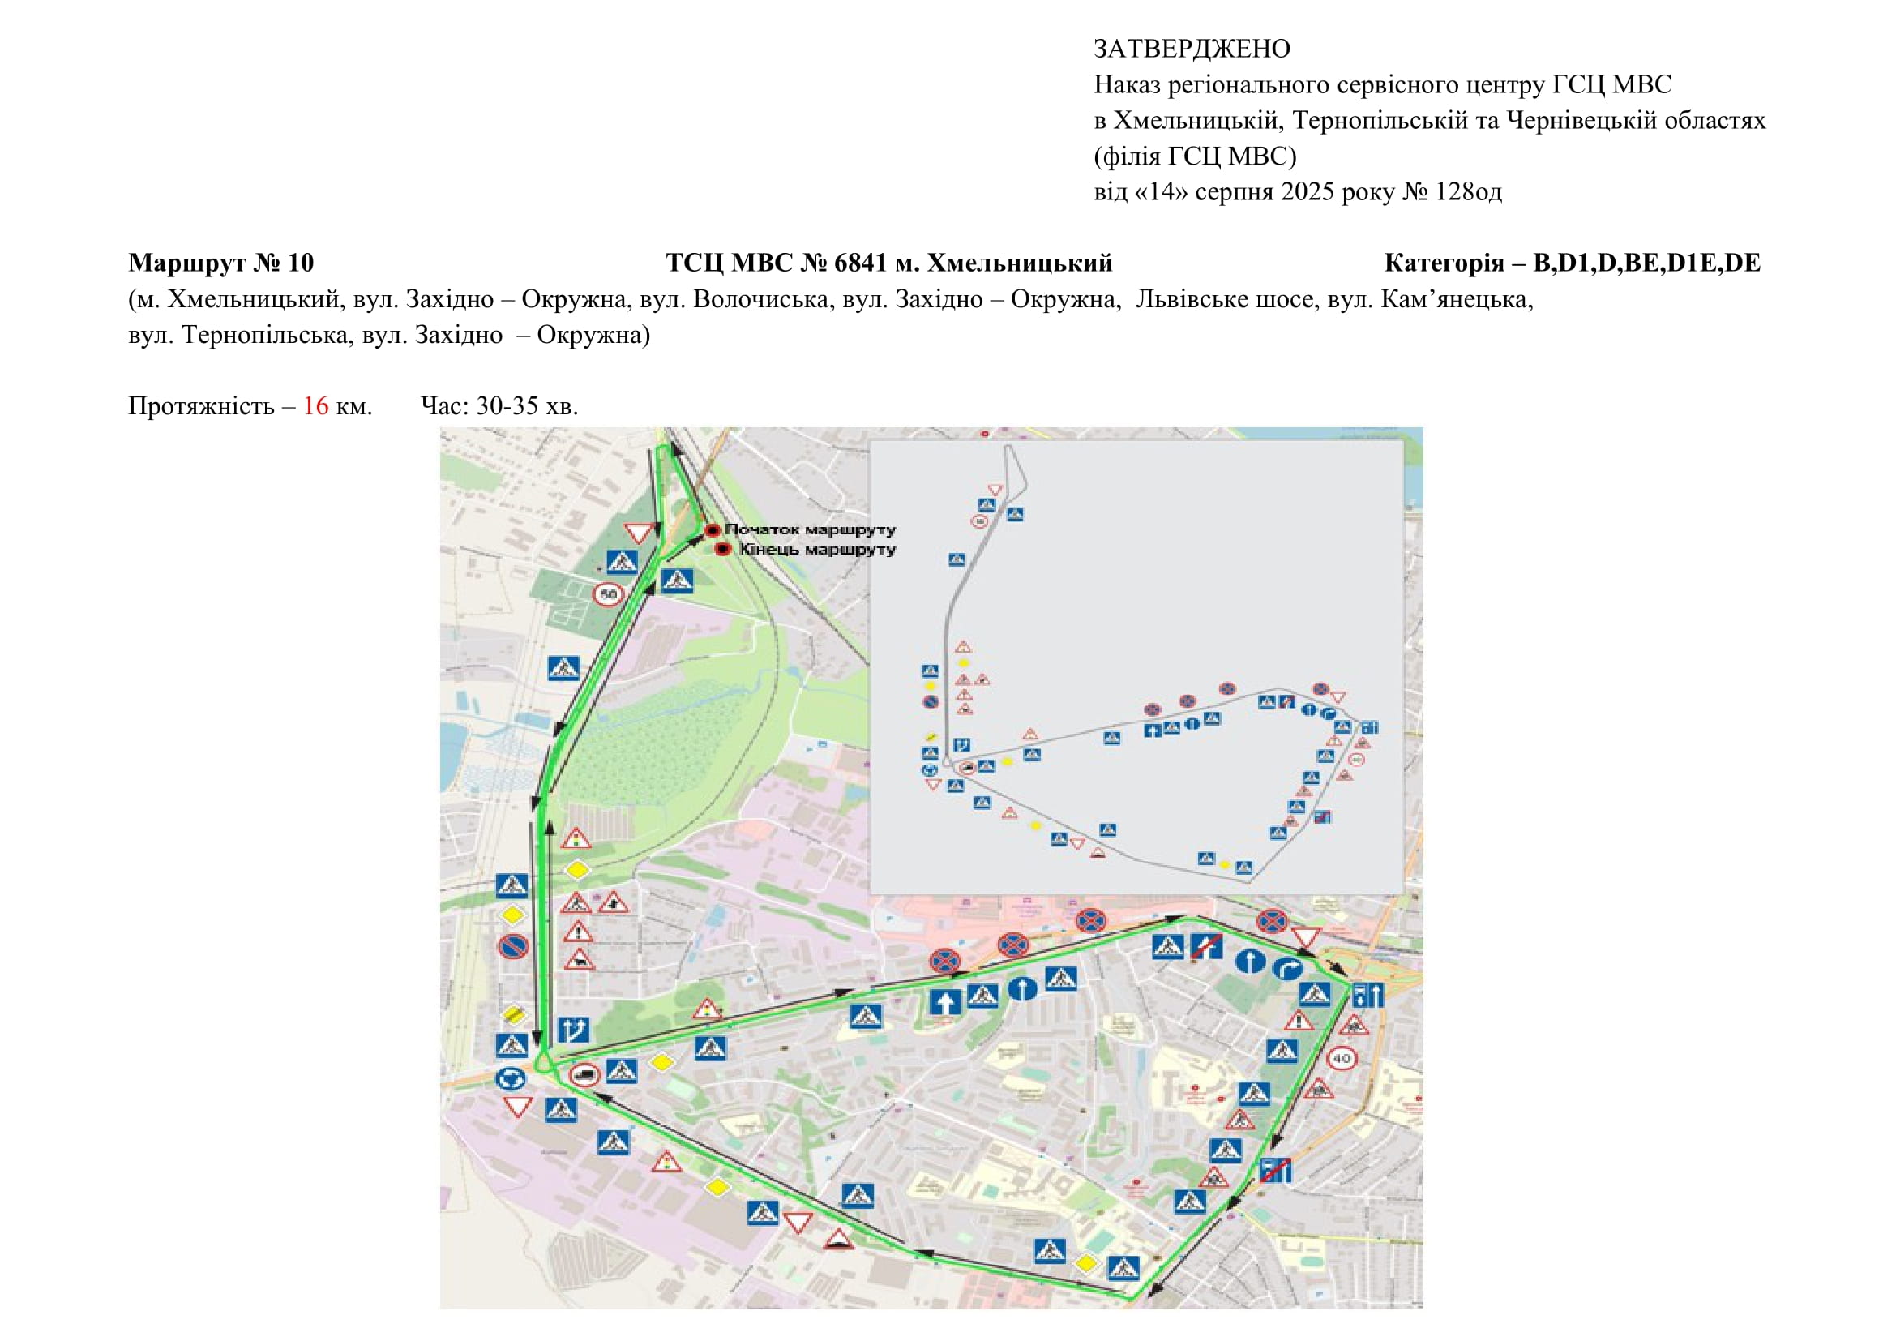Click the end of road crossed-out sign
Image resolution: width=1896 pixels, height=1341 pixels.
1205,947
